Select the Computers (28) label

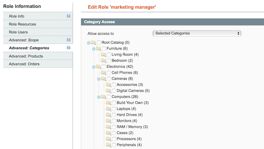coord(125,97)
